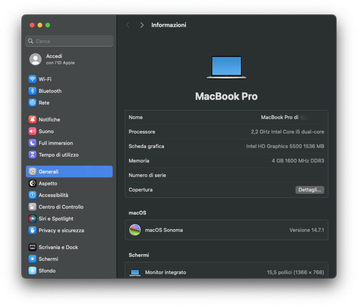The image size is (358, 307).
Task: Click the 'MacBook Pro' heading
Action: pos(226,96)
